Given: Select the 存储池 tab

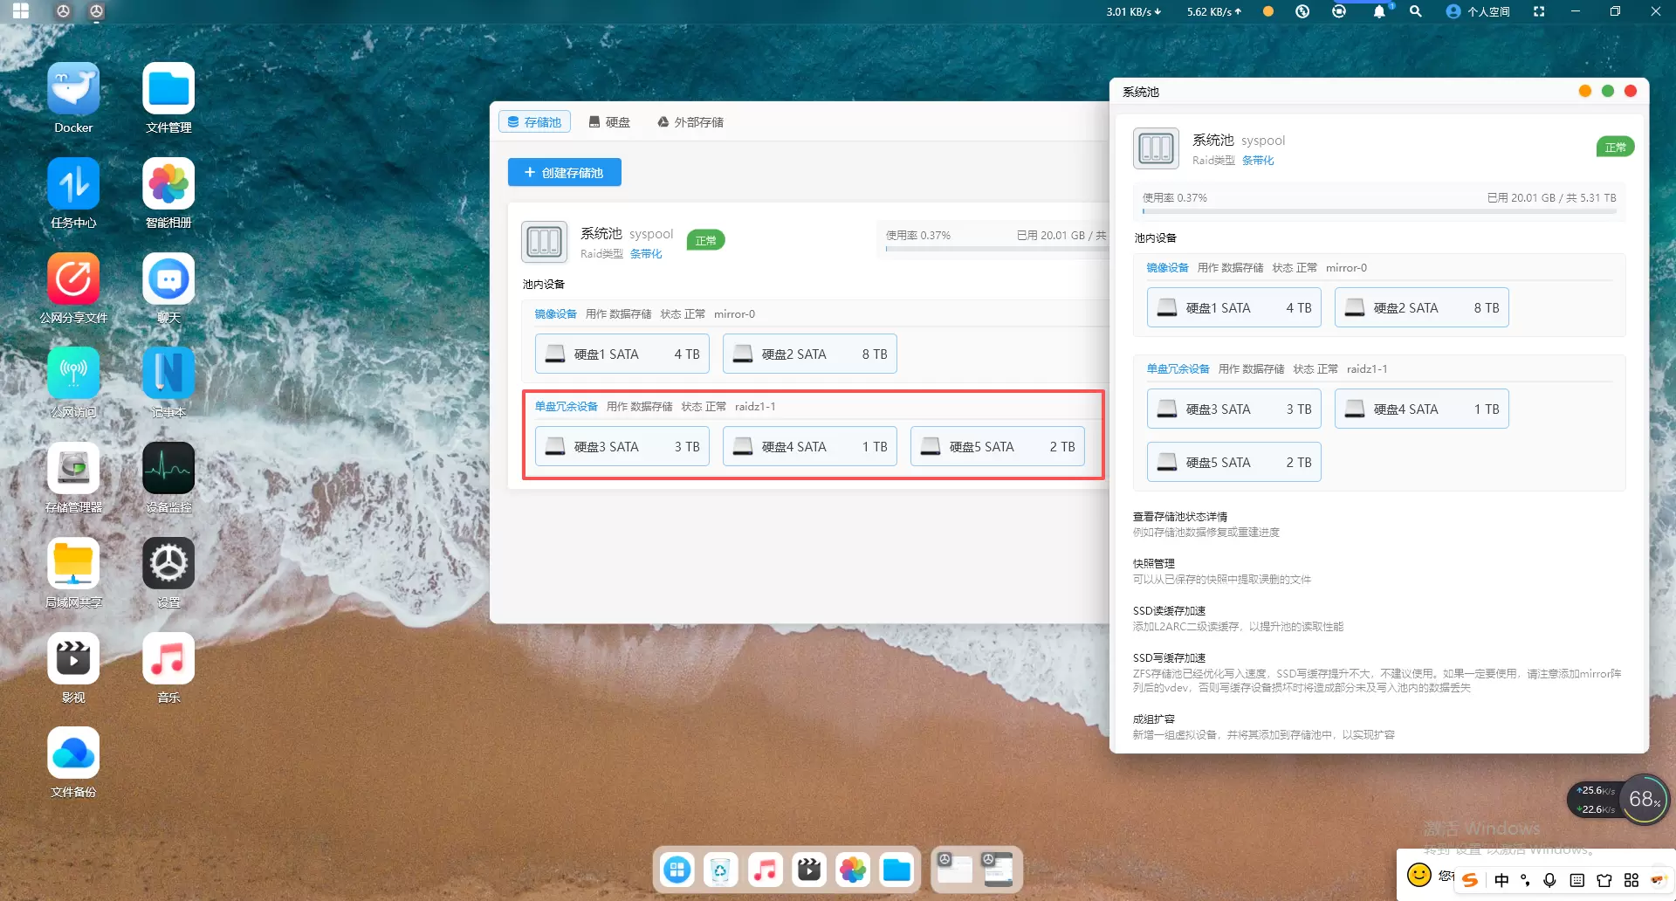Looking at the screenshot, I should point(534,122).
